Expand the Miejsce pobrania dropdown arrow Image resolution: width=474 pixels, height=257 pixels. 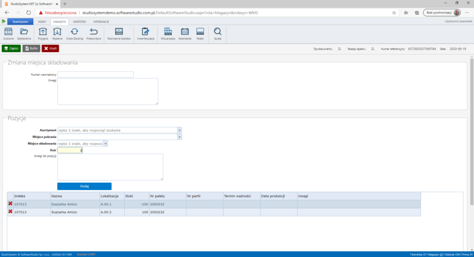[180, 137]
